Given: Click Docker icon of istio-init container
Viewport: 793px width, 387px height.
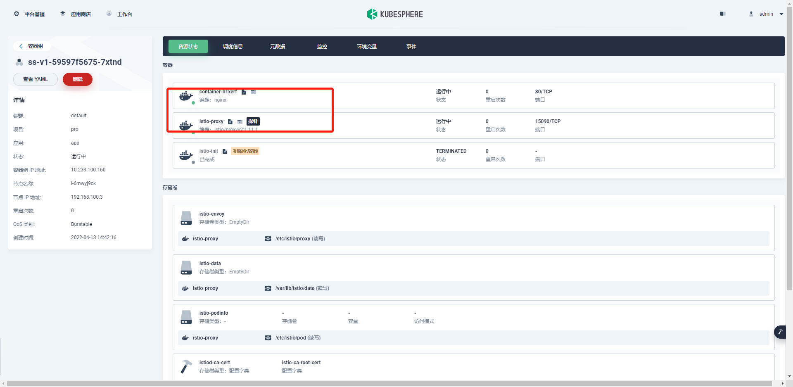Looking at the screenshot, I should [x=186, y=155].
